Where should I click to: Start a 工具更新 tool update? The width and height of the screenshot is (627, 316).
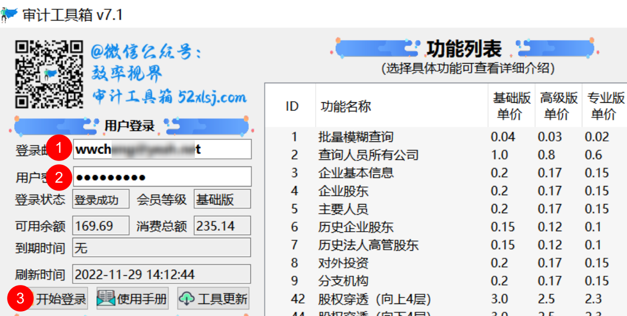[x=212, y=298]
